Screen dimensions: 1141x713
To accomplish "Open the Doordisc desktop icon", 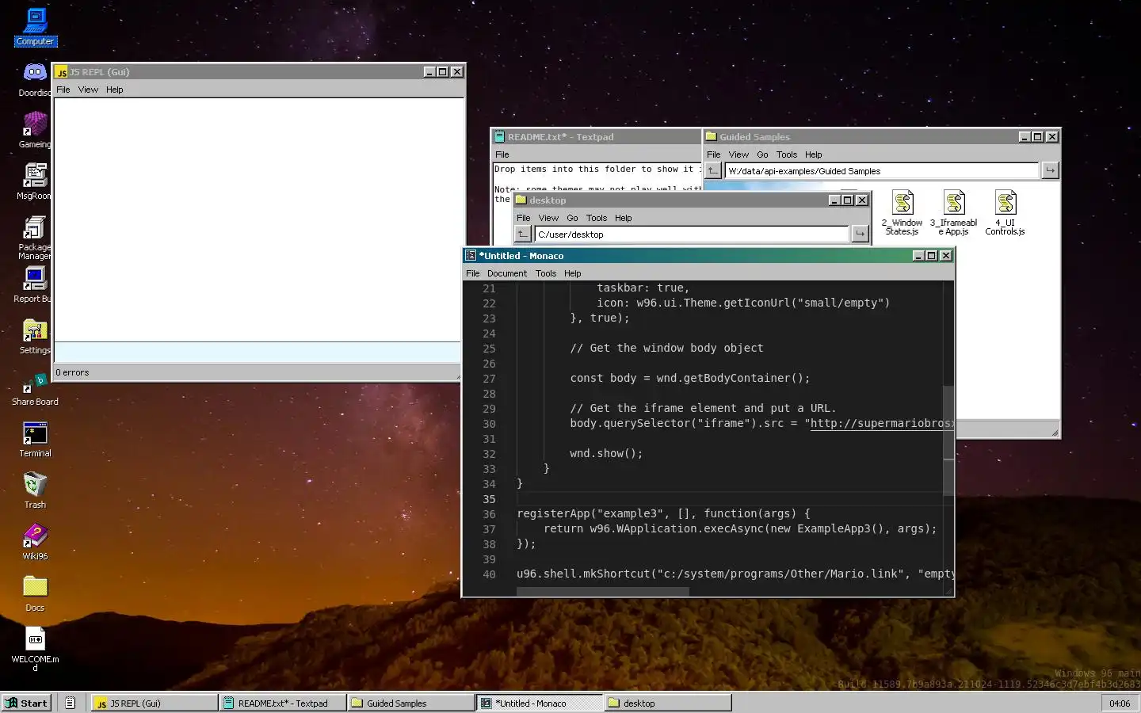I will [x=35, y=78].
